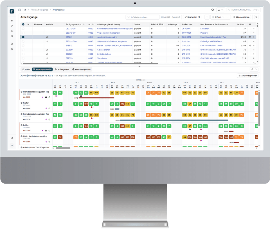Open the Inform dropdown
Viewport: 270px width, 229px height.
[x=218, y=17]
